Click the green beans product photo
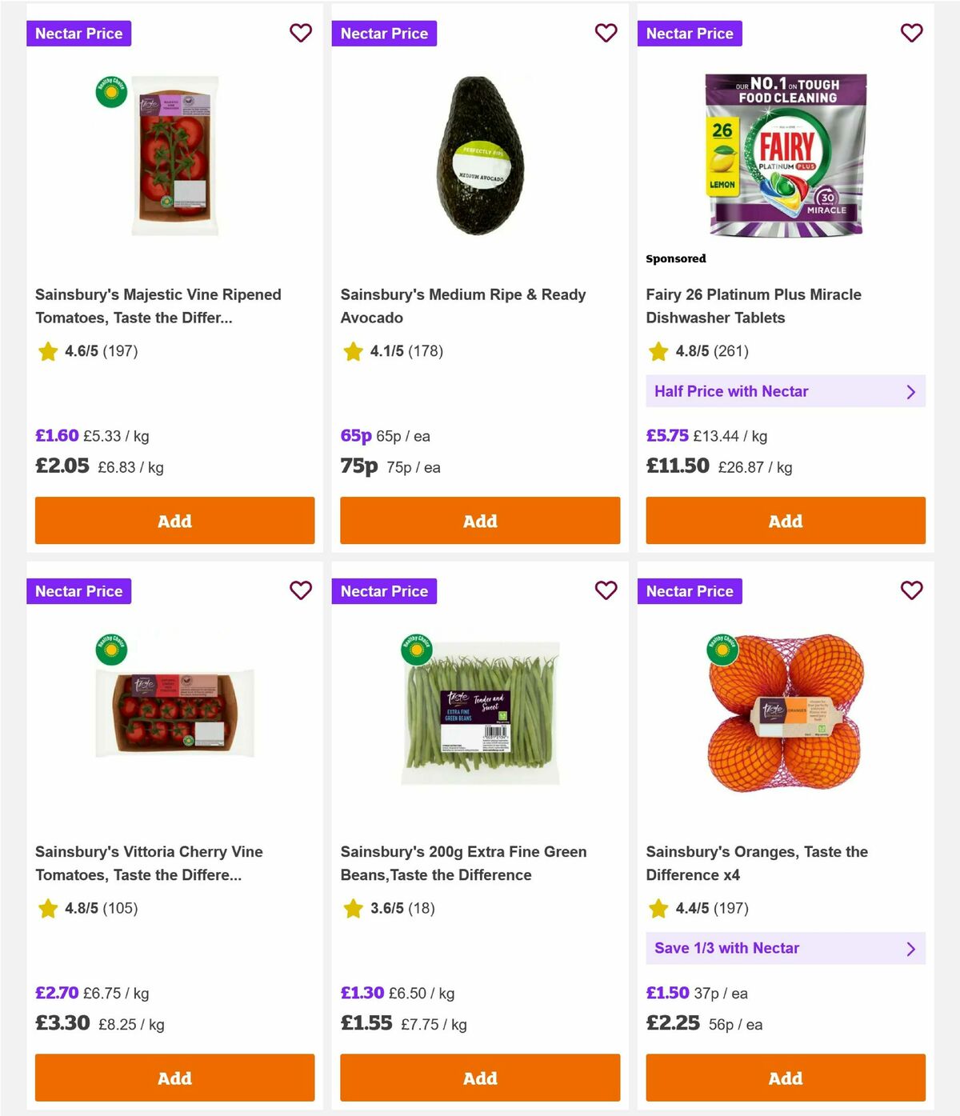Viewport: 960px width, 1116px height. tap(480, 711)
